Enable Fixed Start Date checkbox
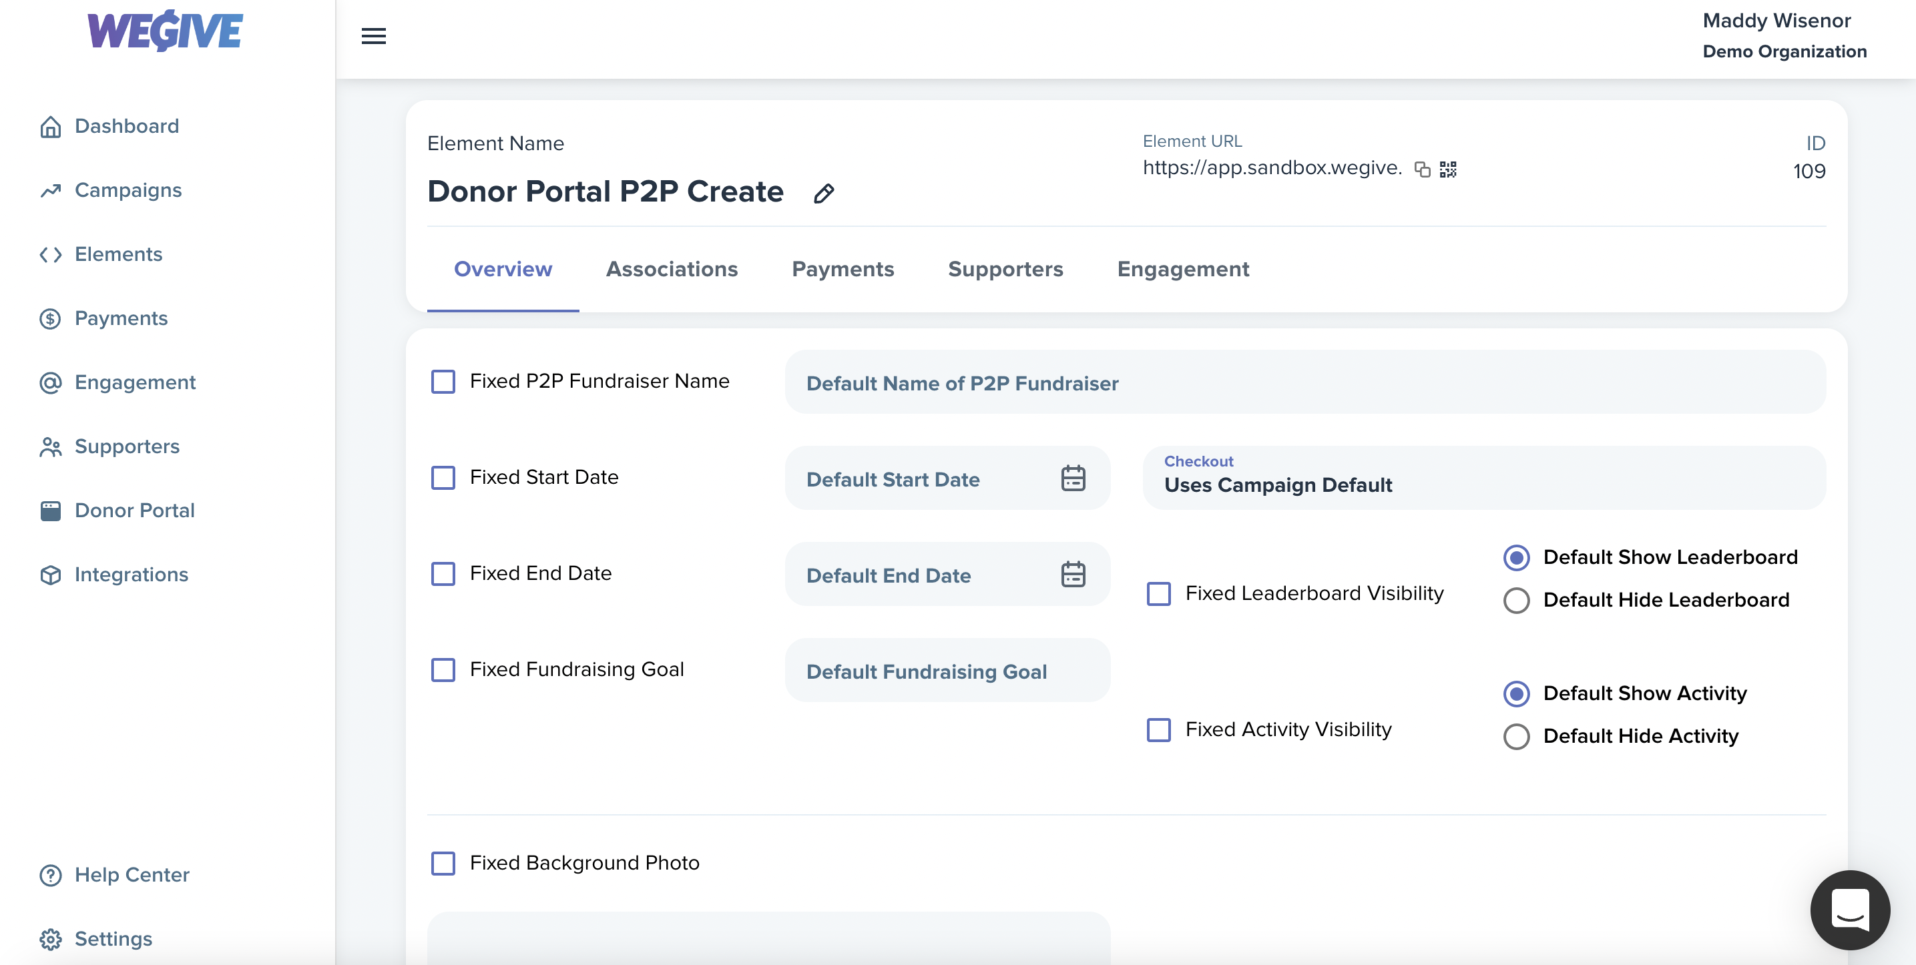This screenshot has height=965, width=1916. 443,477
